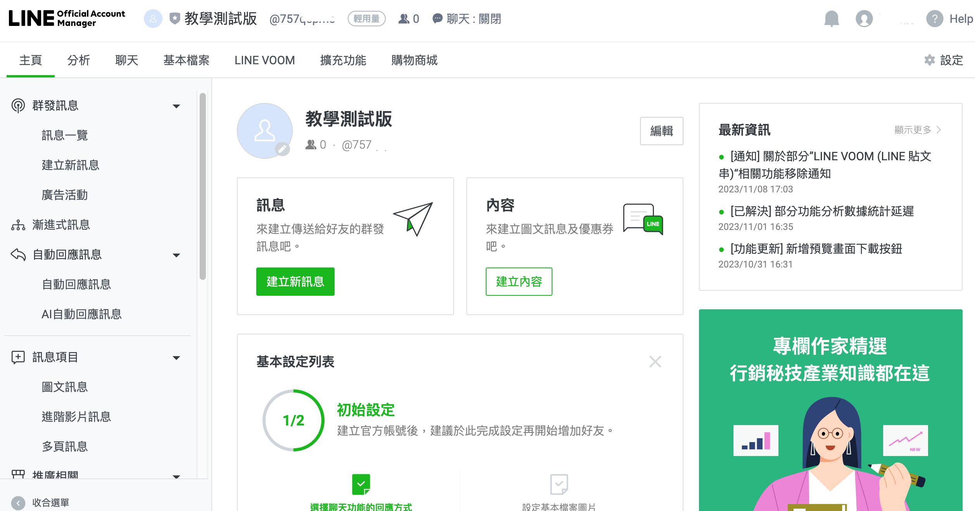Click the 選擇聊天功能的回應方式 completed checkmark
The image size is (975, 511).
[x=361, y=484]
